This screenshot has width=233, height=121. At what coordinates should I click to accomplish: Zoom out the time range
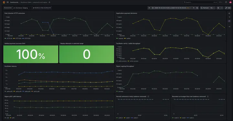pyautogui.click(x=197, y=8)
